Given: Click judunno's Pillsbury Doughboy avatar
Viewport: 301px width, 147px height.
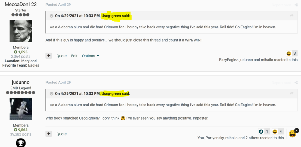Looking at the screenshot, I should coord(21,109).
